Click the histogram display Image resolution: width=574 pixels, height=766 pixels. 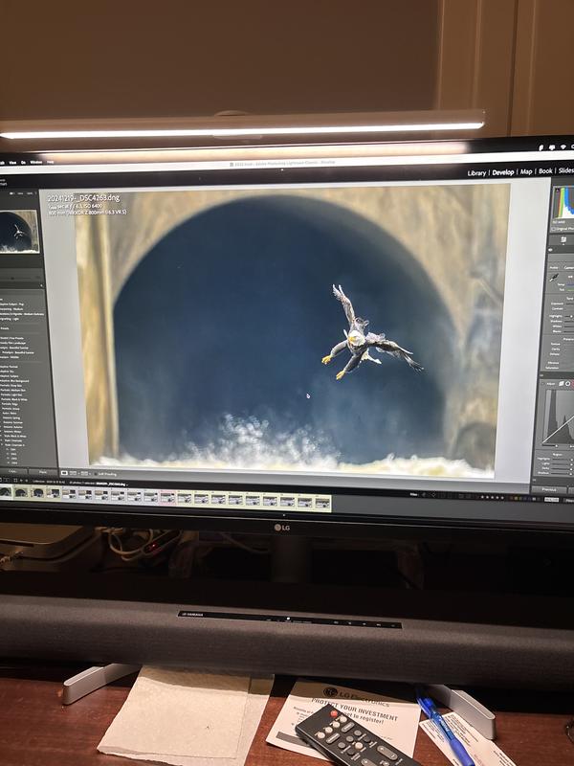coord(564,202)
